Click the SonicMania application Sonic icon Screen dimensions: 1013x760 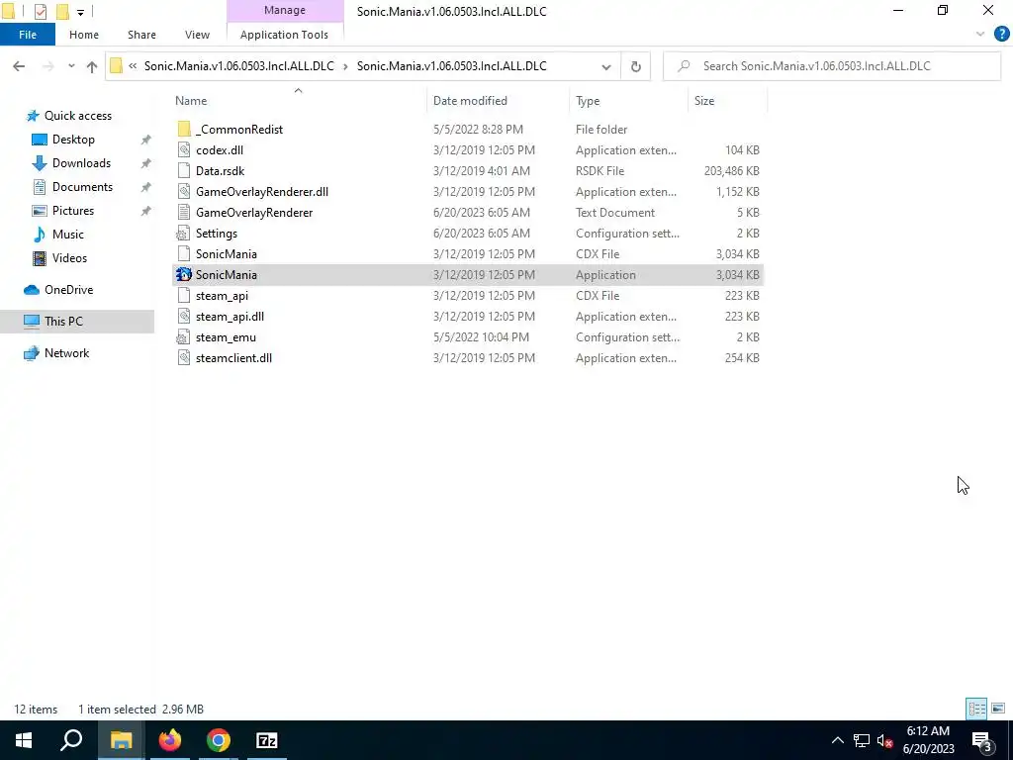[x=184, y=275]
